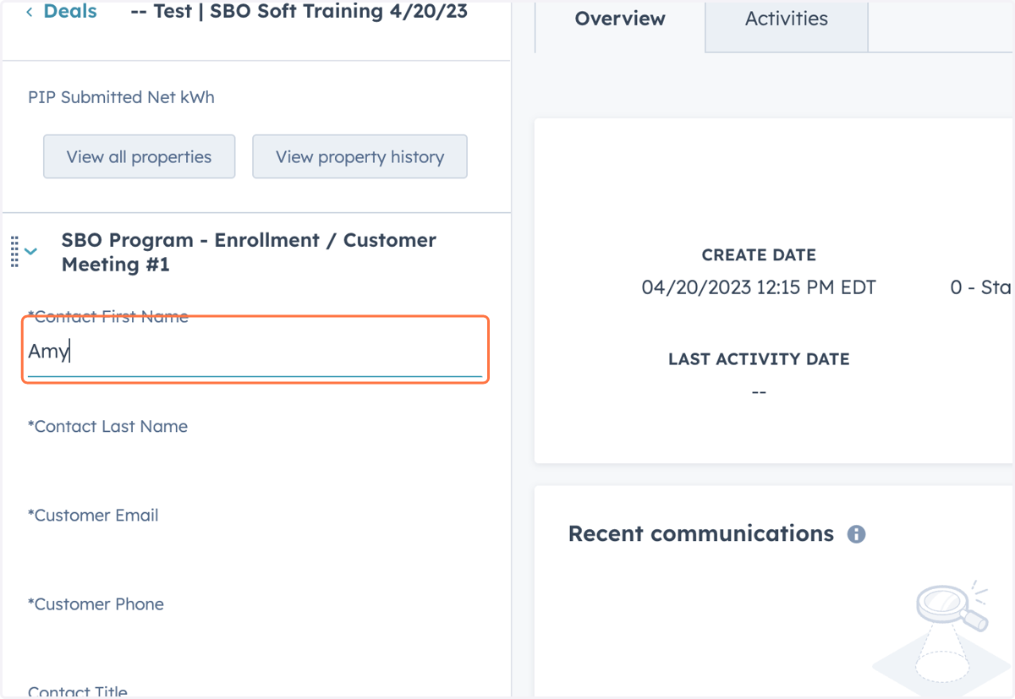Click the SBO Program Enrollment section title

[x=249, y=252]
